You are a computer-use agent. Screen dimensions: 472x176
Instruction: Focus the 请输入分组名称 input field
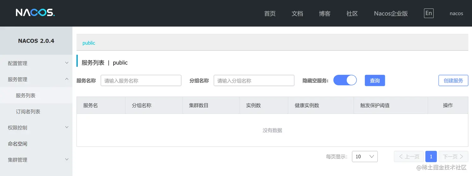tap(254, 81)
